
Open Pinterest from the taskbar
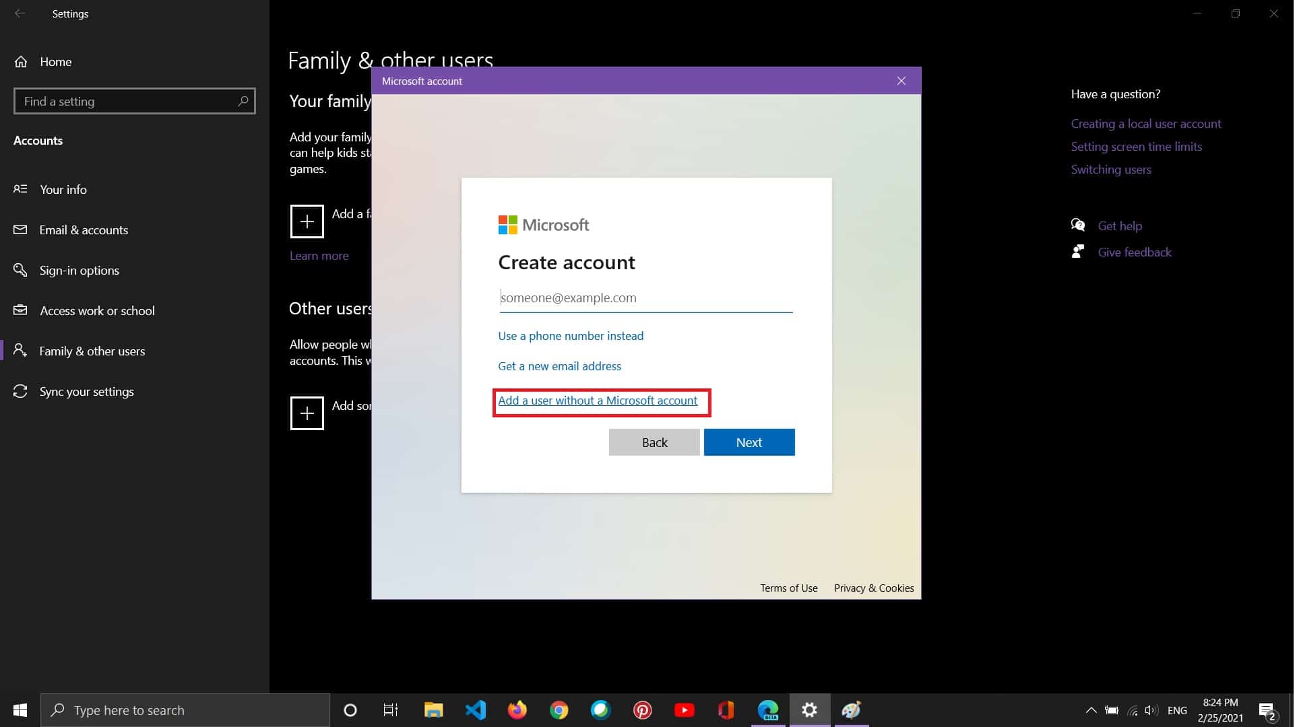coord(643,709)
